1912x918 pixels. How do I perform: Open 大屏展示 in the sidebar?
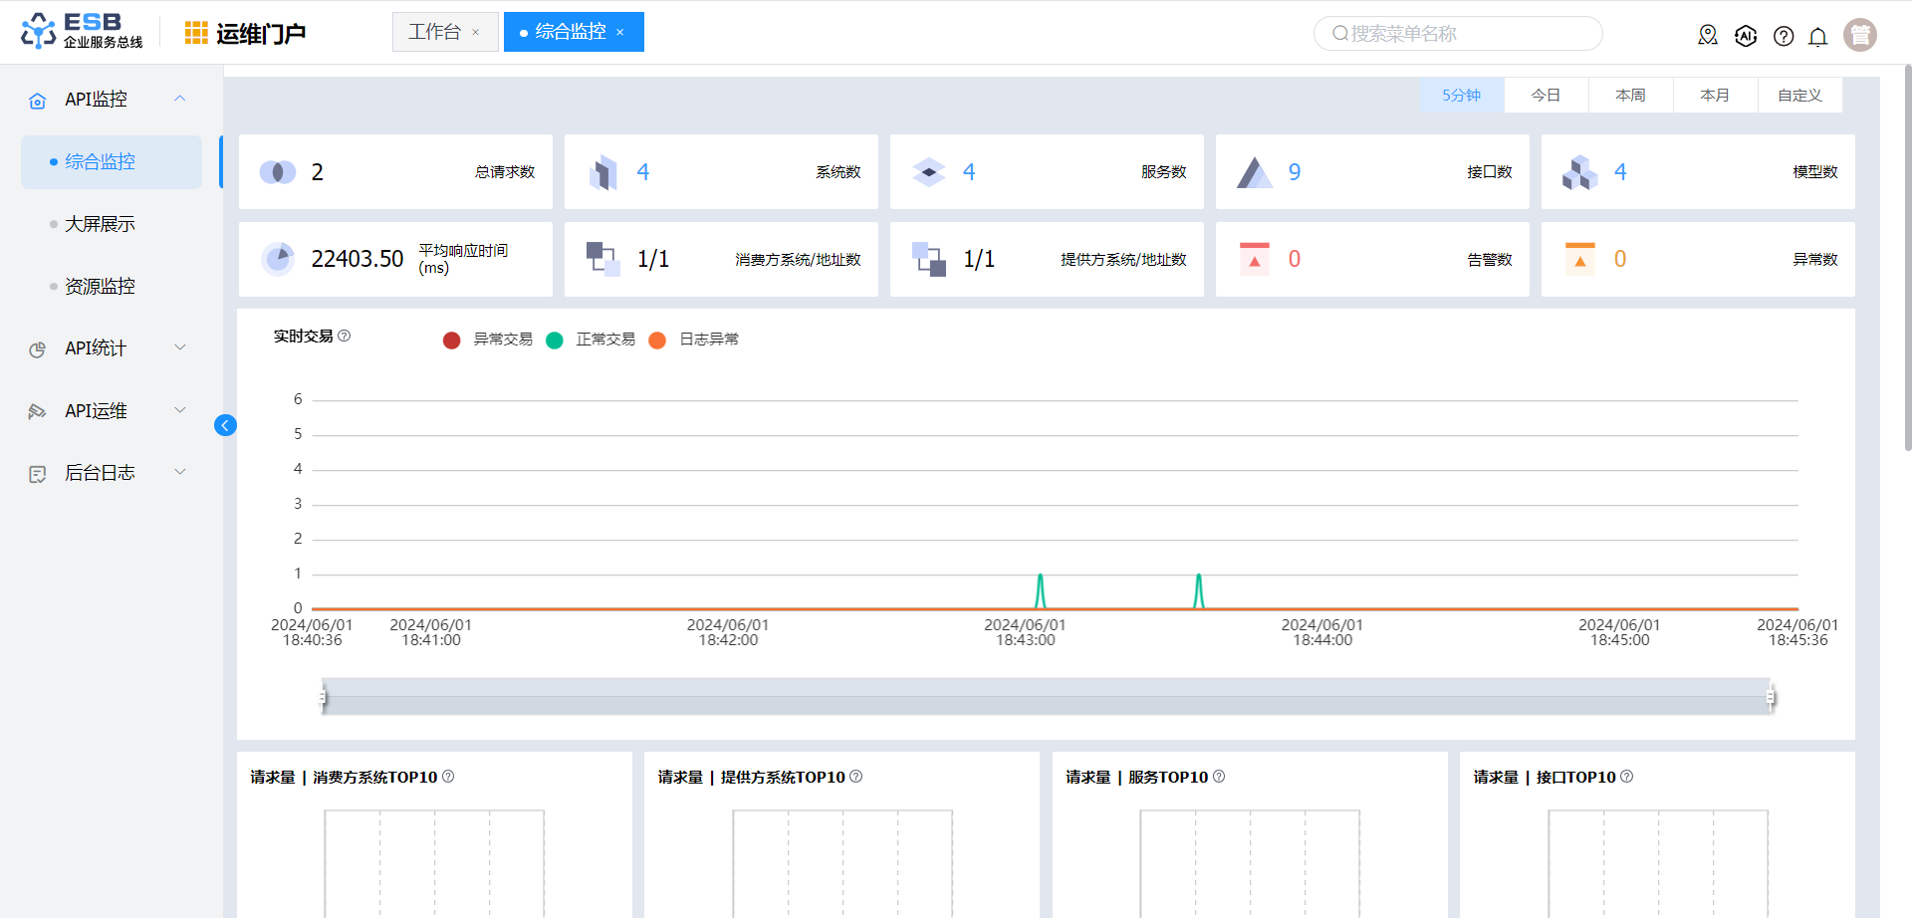point(100,224)
